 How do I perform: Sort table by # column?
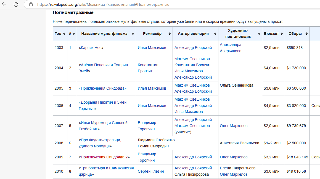pyautogui.click(x=74, y=34)
